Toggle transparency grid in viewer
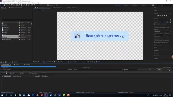 (x=70, y=62)
